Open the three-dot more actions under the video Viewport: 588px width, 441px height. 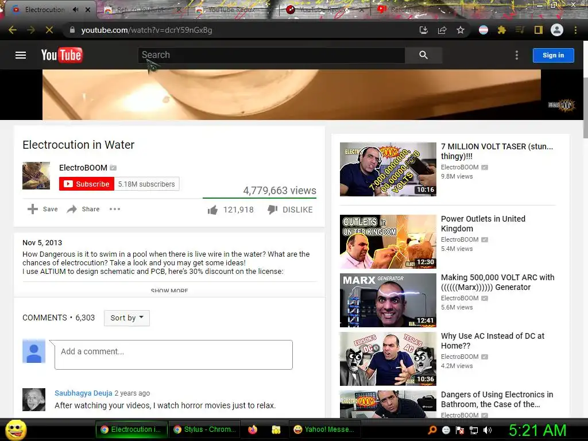click(115, 209)
